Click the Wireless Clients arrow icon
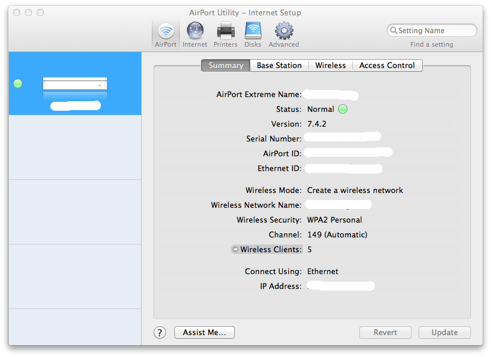This screenshot has width=491, height=357. (x=235, y=249)
